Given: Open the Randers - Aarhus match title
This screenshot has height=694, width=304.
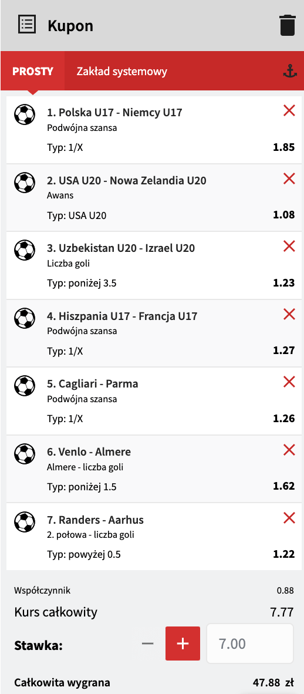Looking at the screenshot, I should 95,520.
